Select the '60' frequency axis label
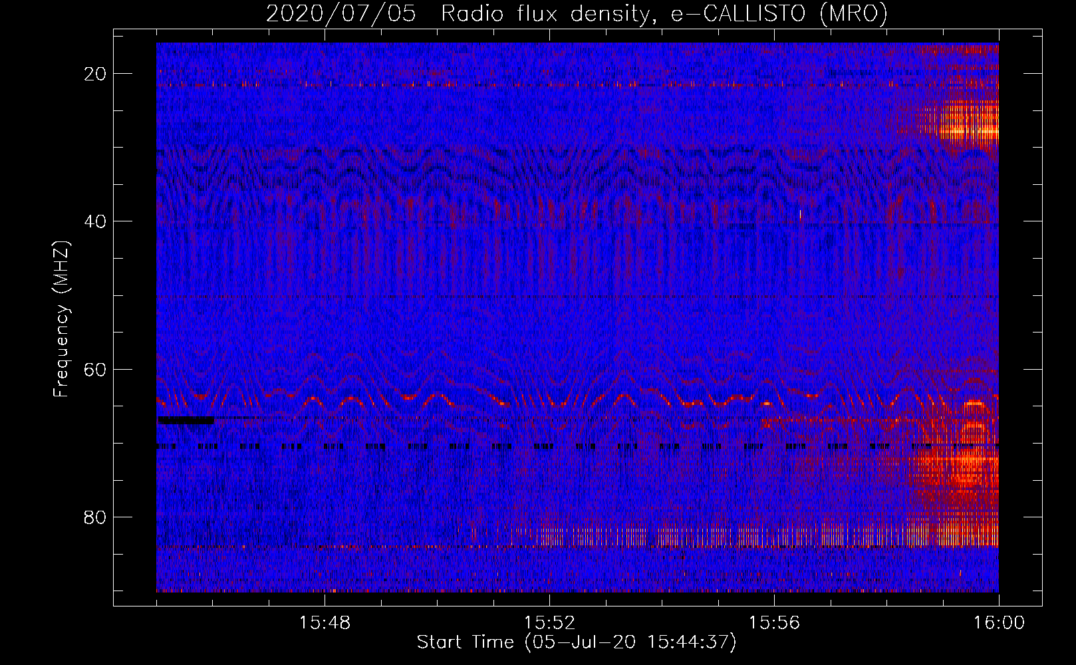Viewport: 1076px width, 665px height. [x=95, y=369]
